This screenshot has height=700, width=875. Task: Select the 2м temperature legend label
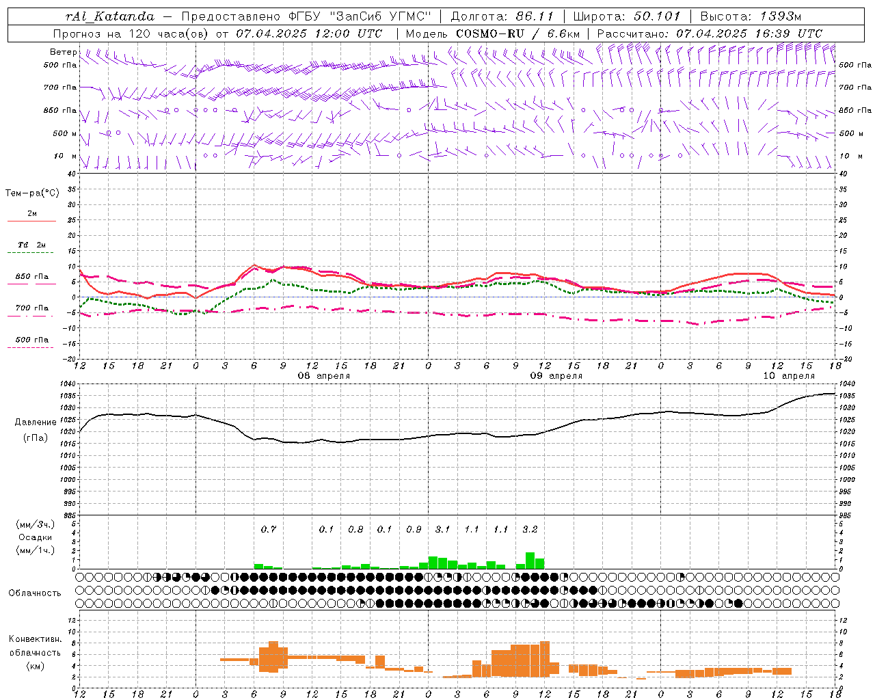[x=32, y=213]
